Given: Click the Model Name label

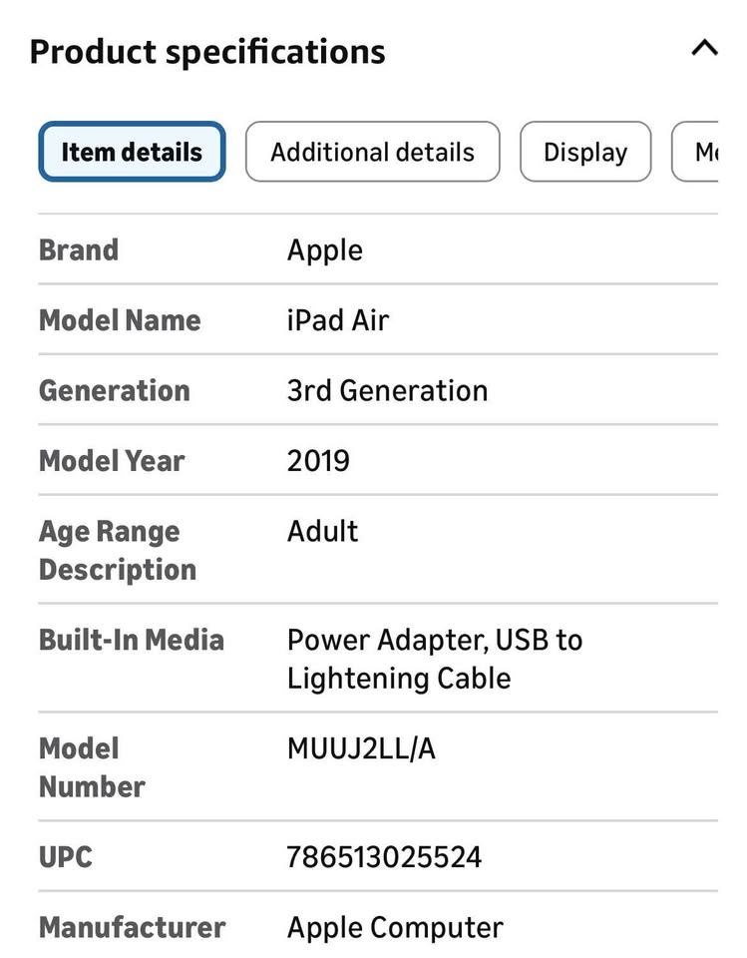Looking at the screenshot, I should [120, 320].
